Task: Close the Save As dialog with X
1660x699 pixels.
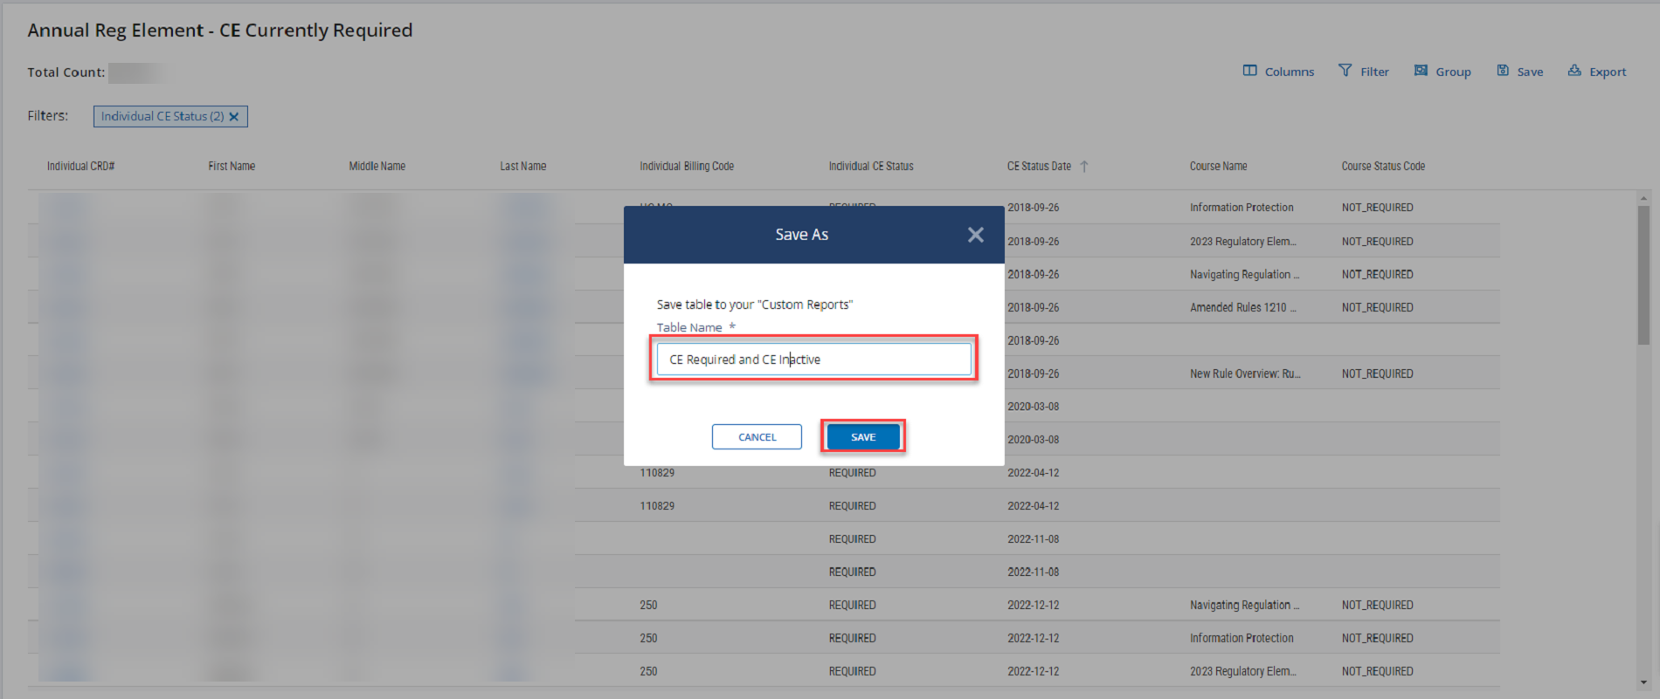Action: (976, 235)
